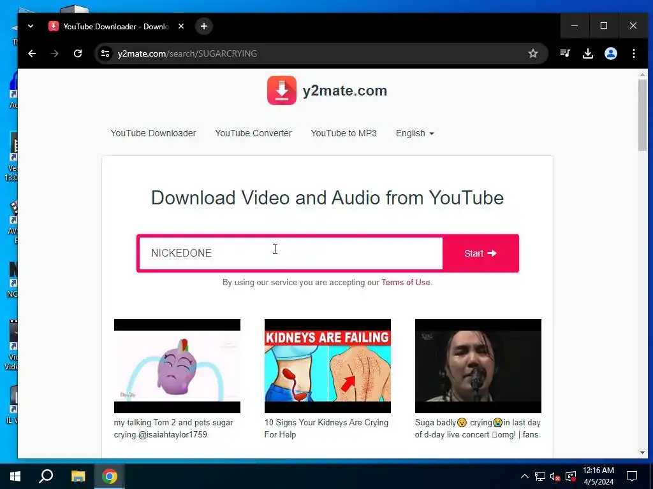Click the scrollbar down arrow

coord(642,453)
